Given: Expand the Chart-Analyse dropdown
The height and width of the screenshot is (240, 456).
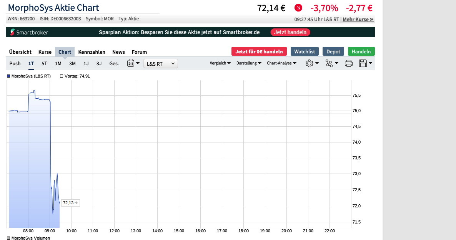Looking at the screenshot, I should [x=281, y=63].
